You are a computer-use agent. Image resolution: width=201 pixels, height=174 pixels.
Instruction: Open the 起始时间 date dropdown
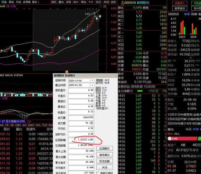point(92,80)
